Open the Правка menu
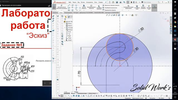 [74, 2]
